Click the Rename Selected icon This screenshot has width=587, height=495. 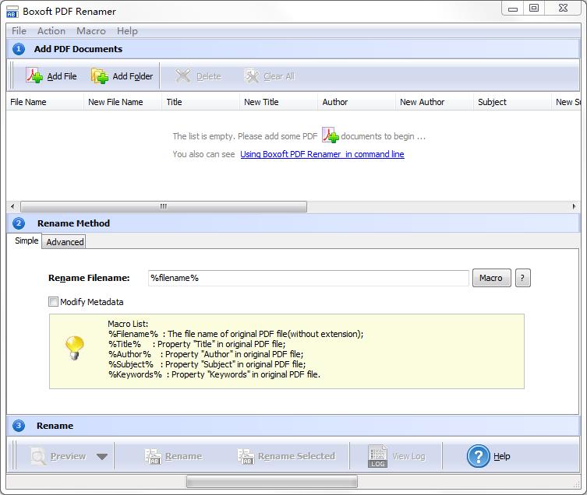point(246,456)
